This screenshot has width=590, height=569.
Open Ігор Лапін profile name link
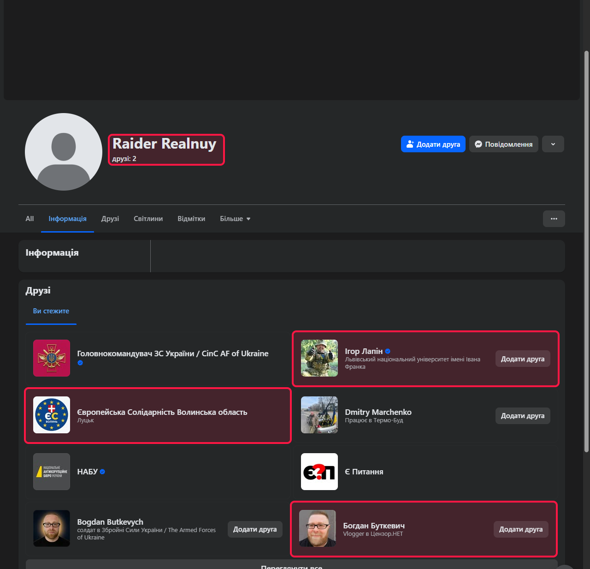(364, 351)
